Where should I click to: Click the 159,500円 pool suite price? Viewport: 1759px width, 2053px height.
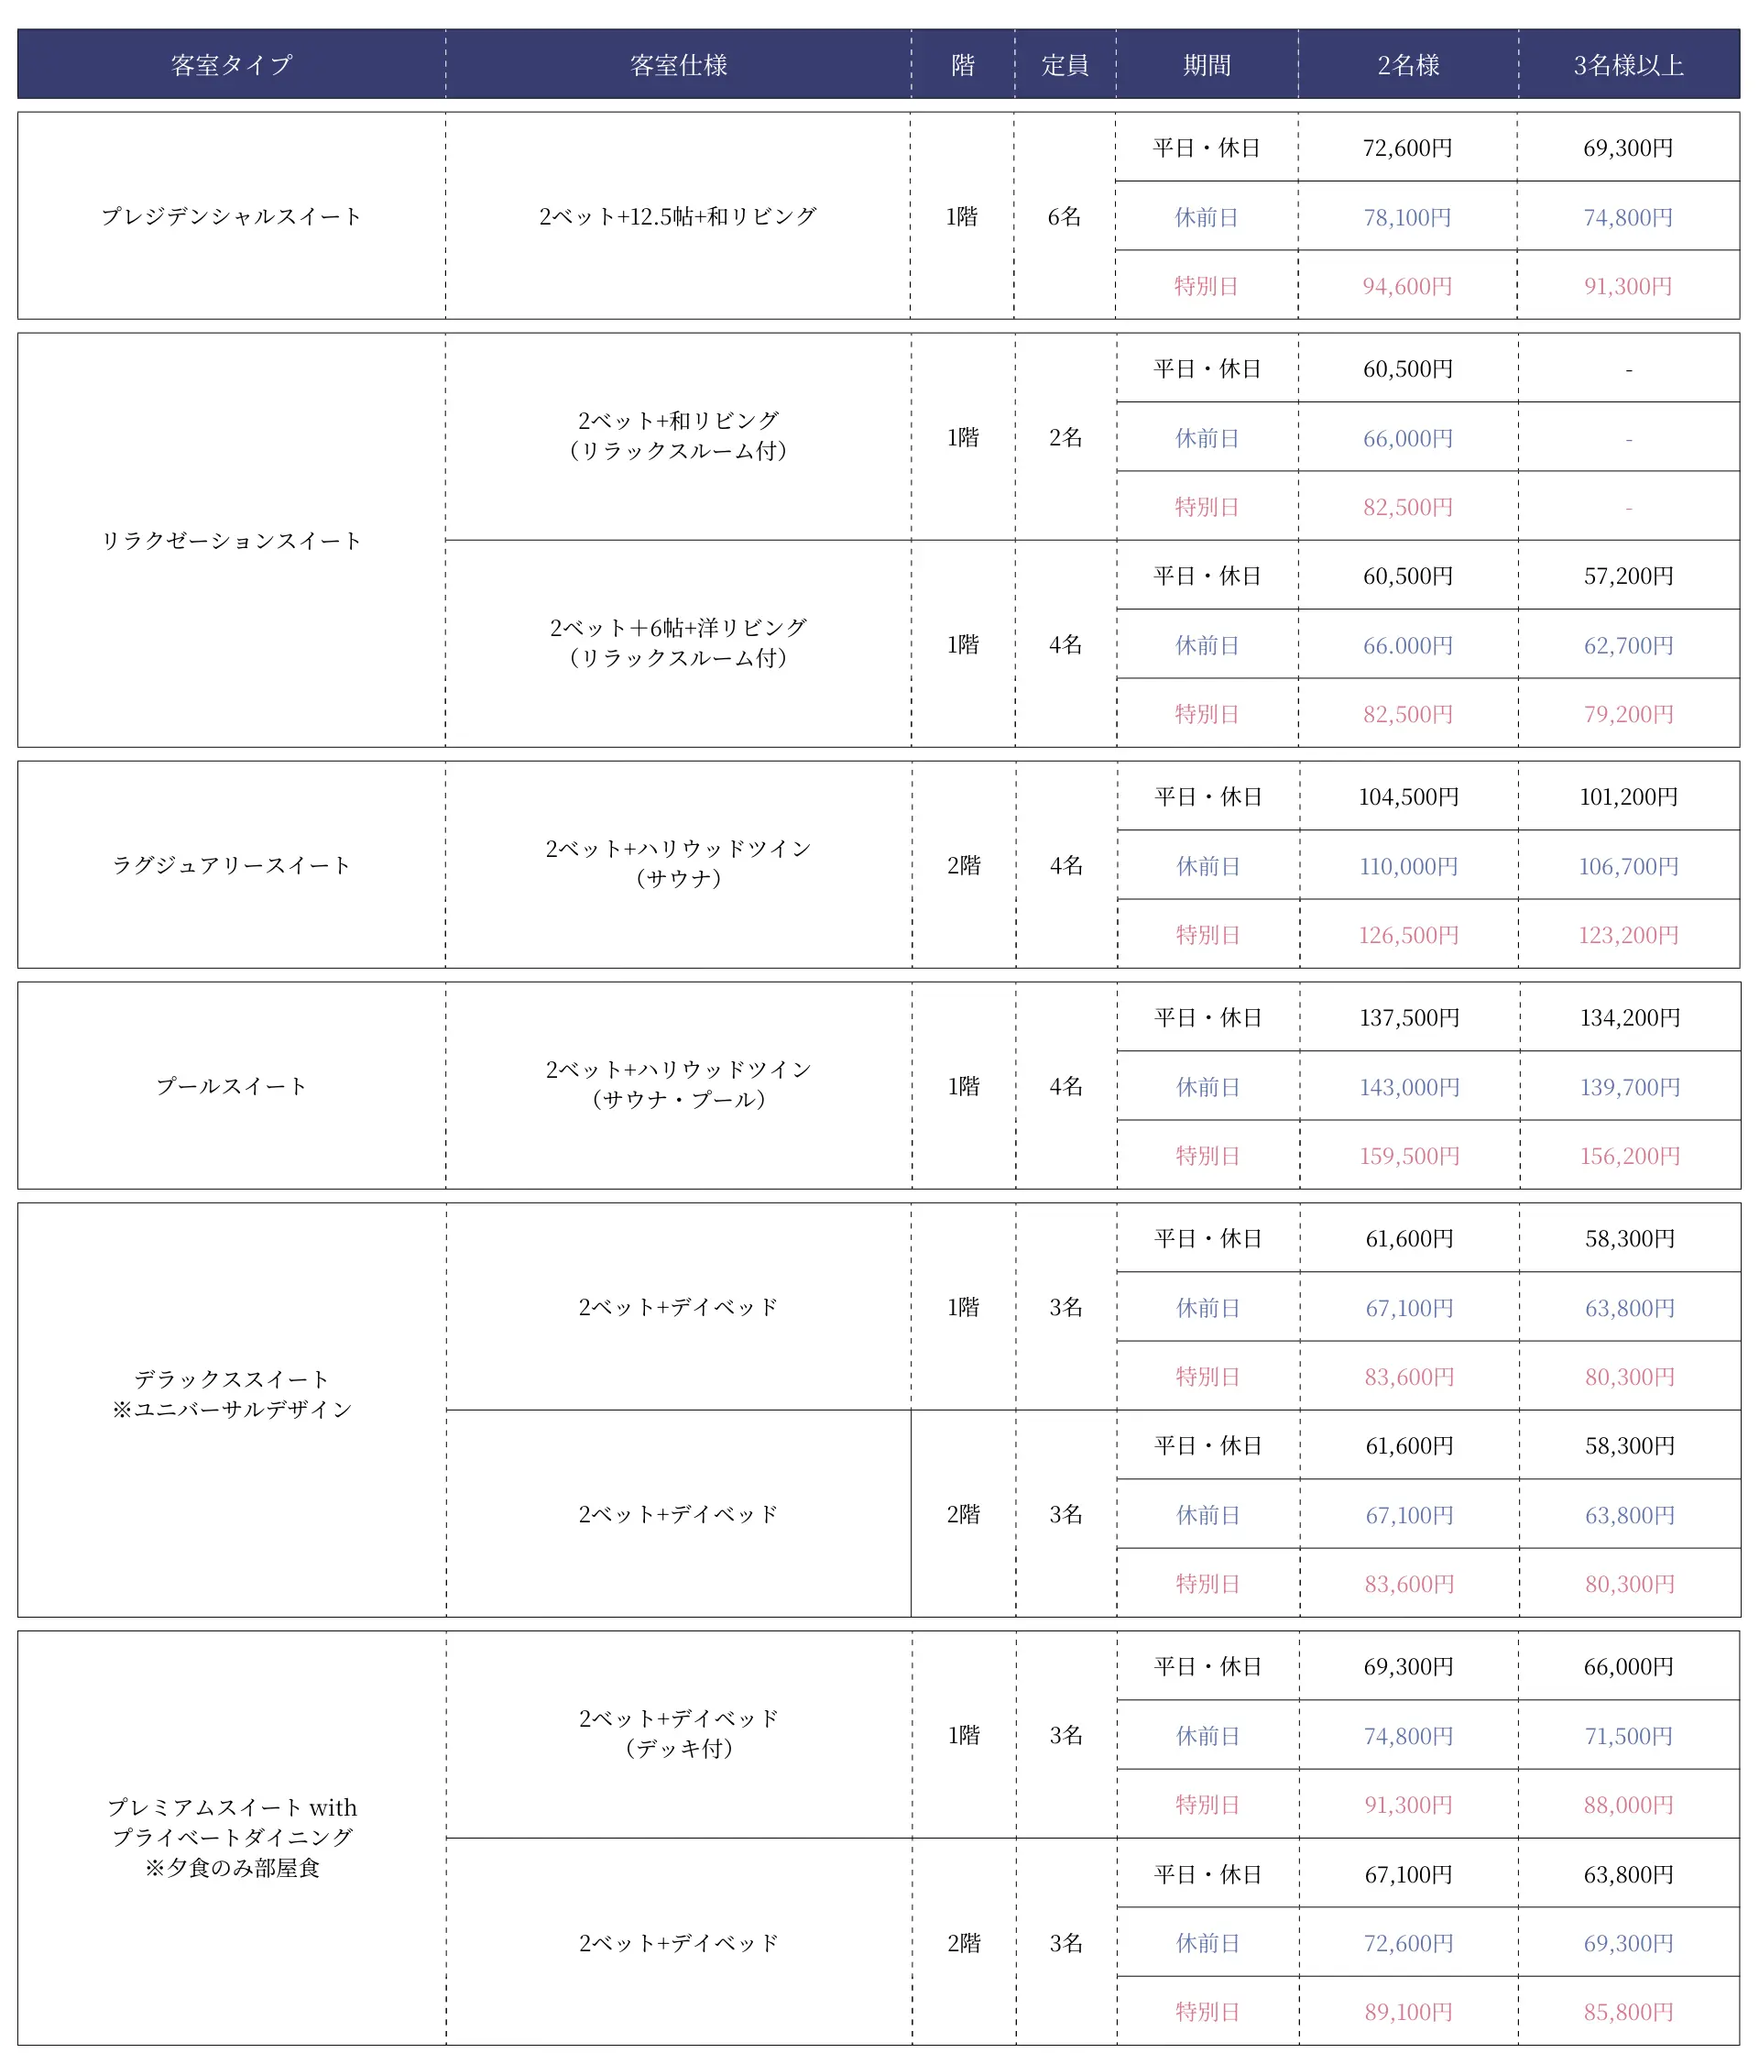pyautogui.click(x=1409, y=1156)
